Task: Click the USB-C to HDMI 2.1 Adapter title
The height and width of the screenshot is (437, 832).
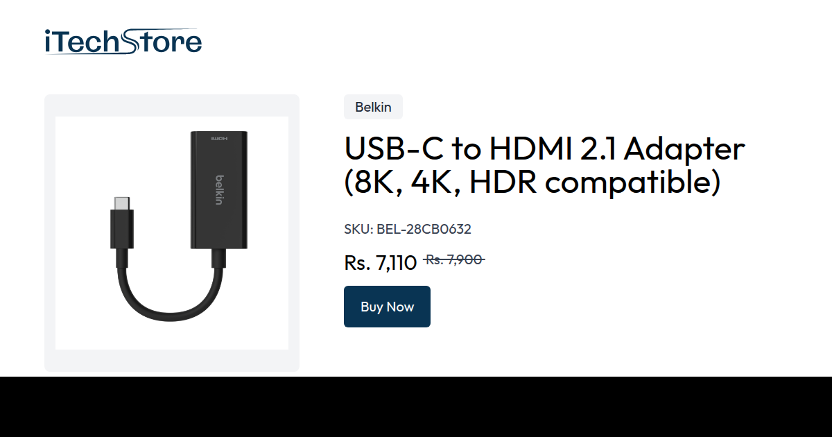Action: coord(544,148)
